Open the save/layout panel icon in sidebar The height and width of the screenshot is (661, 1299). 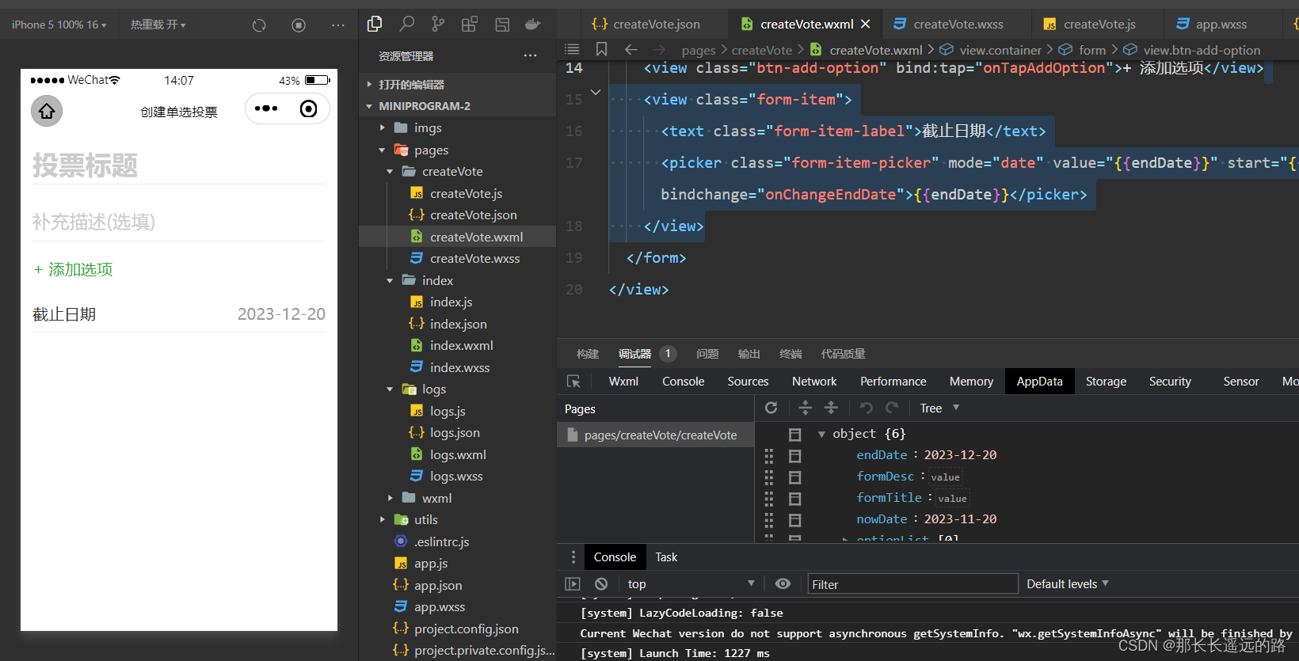click(501, 25)
